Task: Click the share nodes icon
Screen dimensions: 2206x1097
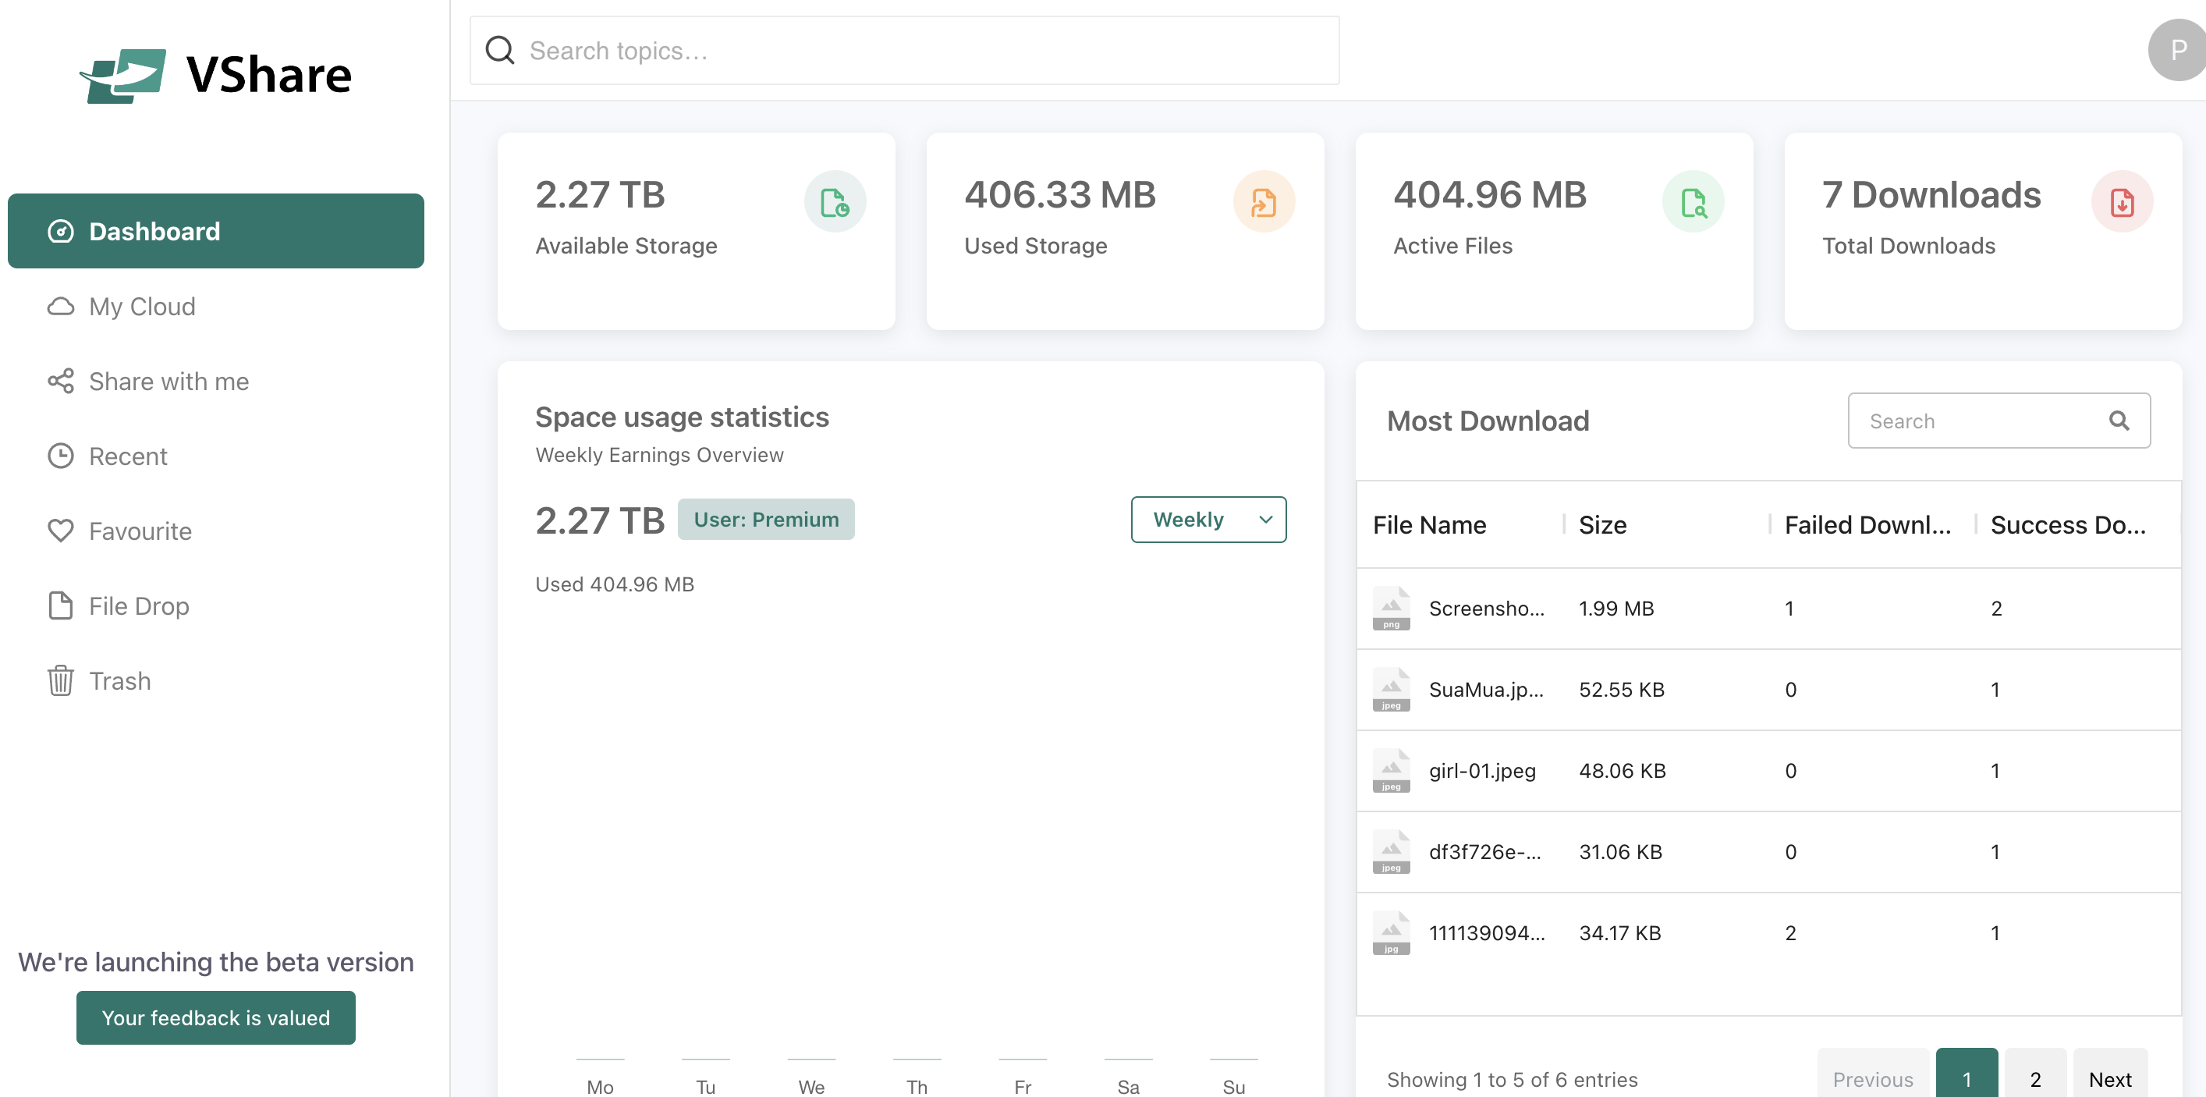Action: (x=61, y=381)
